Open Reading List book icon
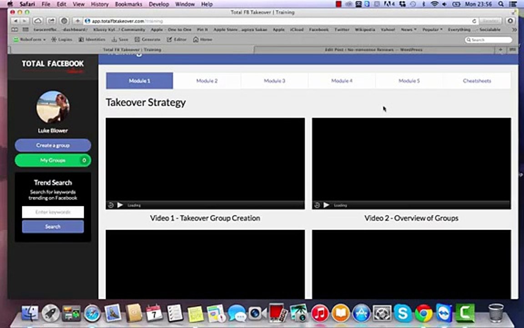This screenshot has width=524, height=328. tap(15, 30)
